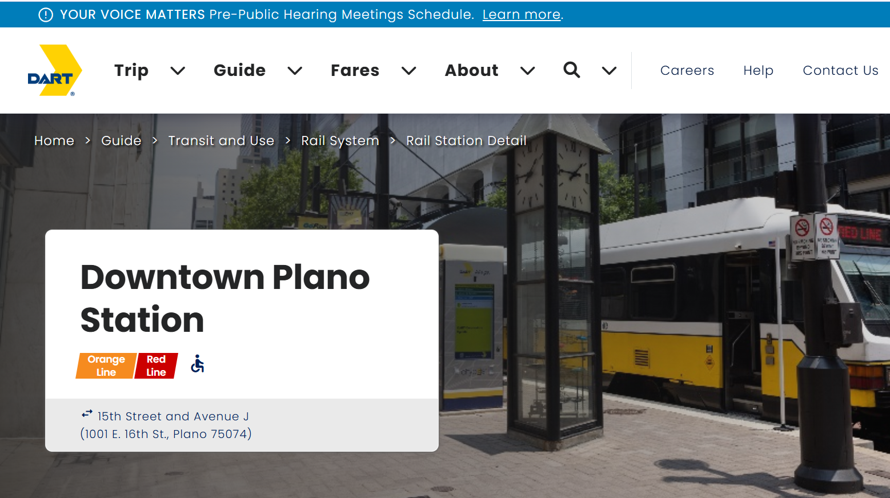Click the Downtown Plano Station heading

coord(225,298)
